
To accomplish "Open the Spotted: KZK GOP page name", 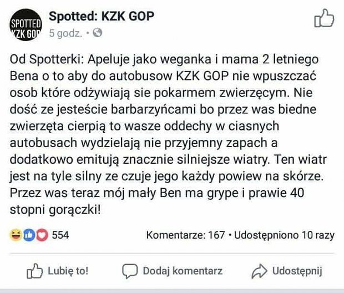I will coord(102,16).
